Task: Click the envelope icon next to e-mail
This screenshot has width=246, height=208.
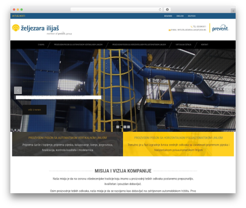Action: (x=170, y=30)
